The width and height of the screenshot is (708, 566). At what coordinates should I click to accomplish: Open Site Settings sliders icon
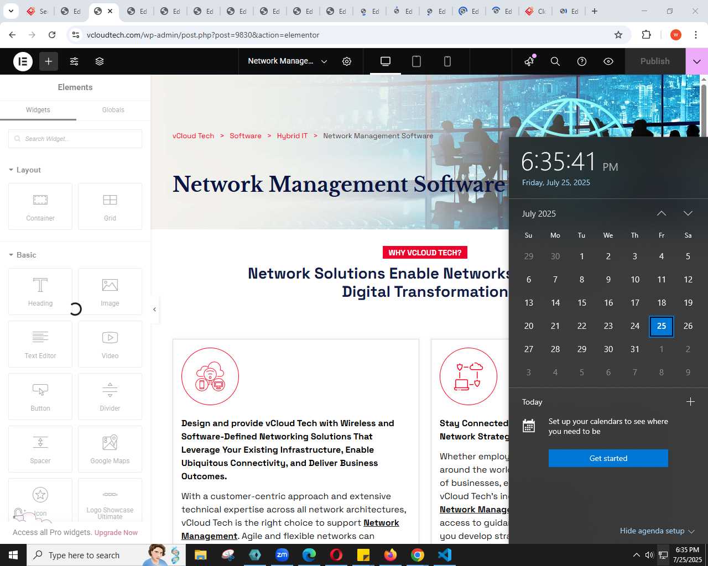click(74, 61)
